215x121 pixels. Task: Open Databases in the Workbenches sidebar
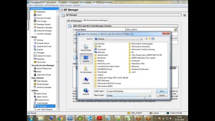click(x=41, y=12)
